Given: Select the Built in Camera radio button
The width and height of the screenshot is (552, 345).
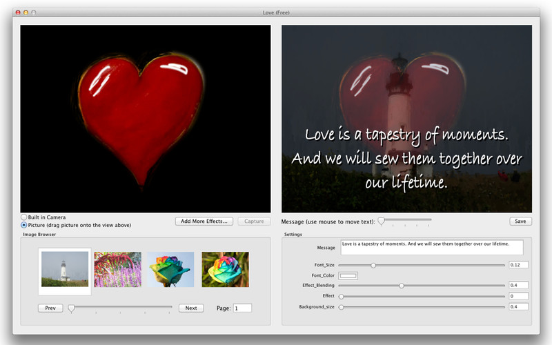Looking at the screenshot, I should coord(24,217).
